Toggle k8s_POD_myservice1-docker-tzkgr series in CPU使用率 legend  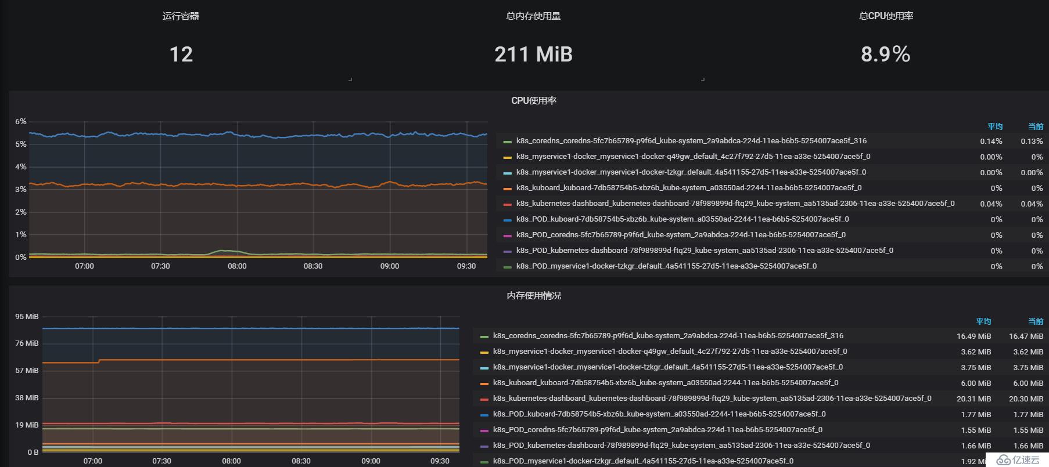pos(666,266)
